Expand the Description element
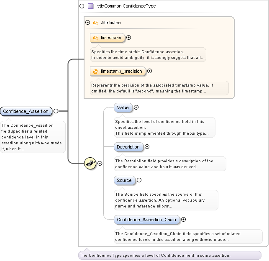Viewport: 269px width, 261px height. (147, 147)
